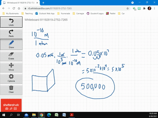158x118 pixels.
Task: Select the Erase tool
Action: (x=11, y=56)
